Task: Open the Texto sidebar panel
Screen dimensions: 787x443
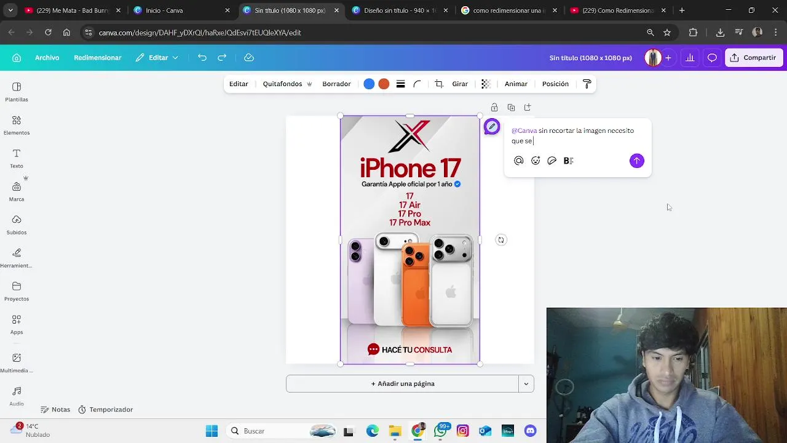Action: tap(17, 158)
